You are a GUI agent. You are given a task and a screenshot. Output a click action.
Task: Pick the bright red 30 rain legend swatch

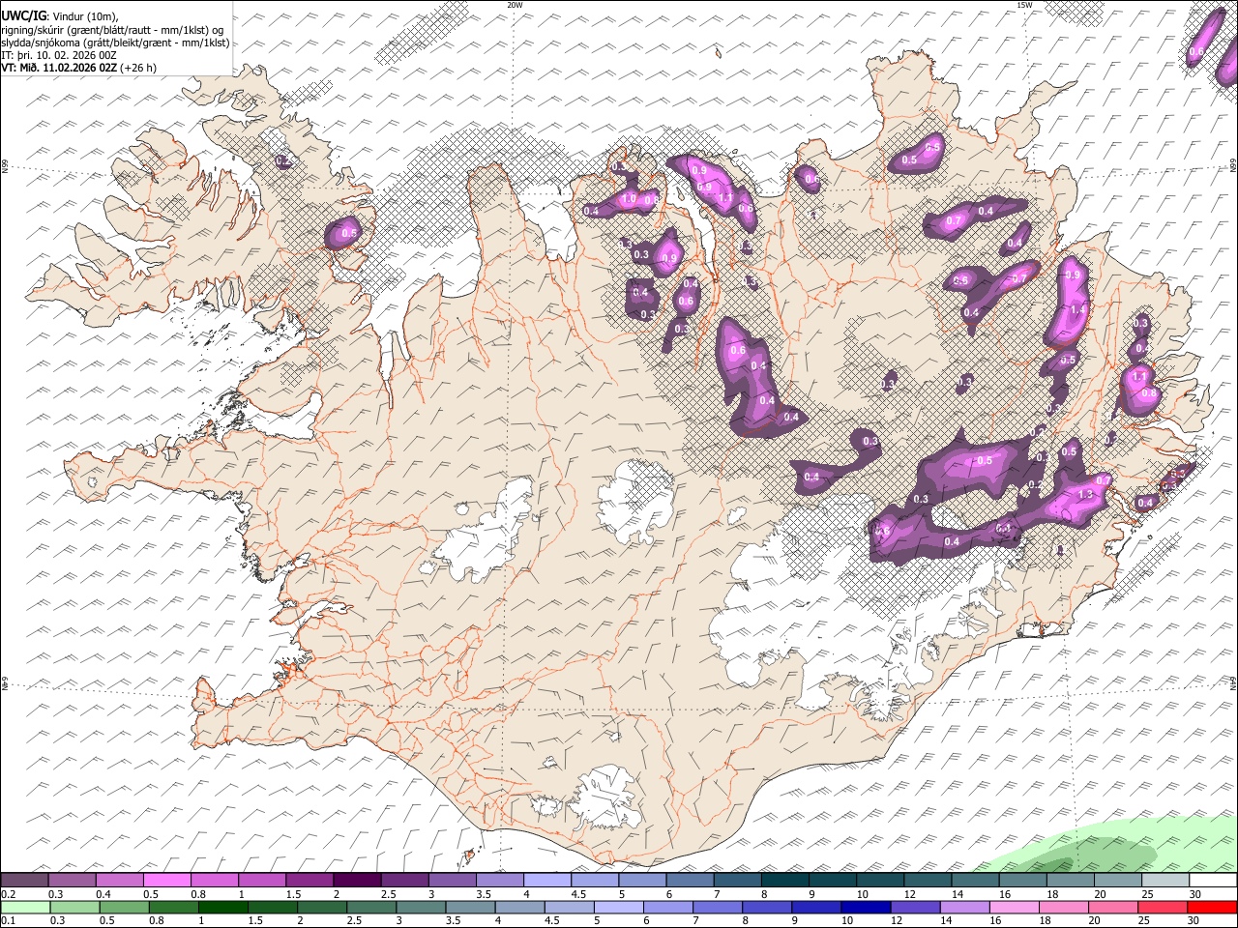click(x=1212, y=907)
